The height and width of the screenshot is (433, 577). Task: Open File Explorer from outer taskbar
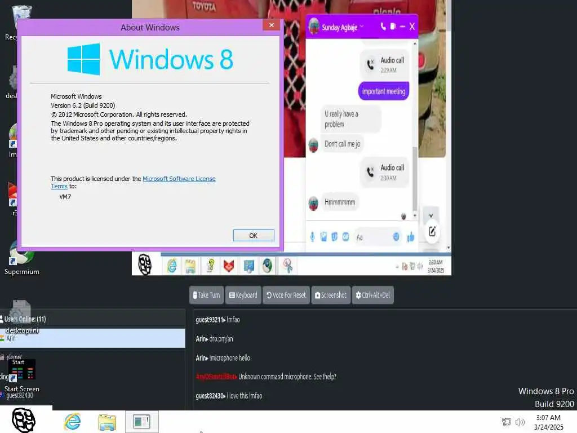(x=107, y=422)
